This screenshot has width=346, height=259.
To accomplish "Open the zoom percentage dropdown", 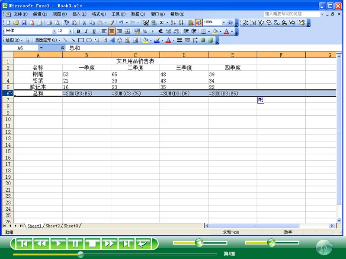I will 224,22.
